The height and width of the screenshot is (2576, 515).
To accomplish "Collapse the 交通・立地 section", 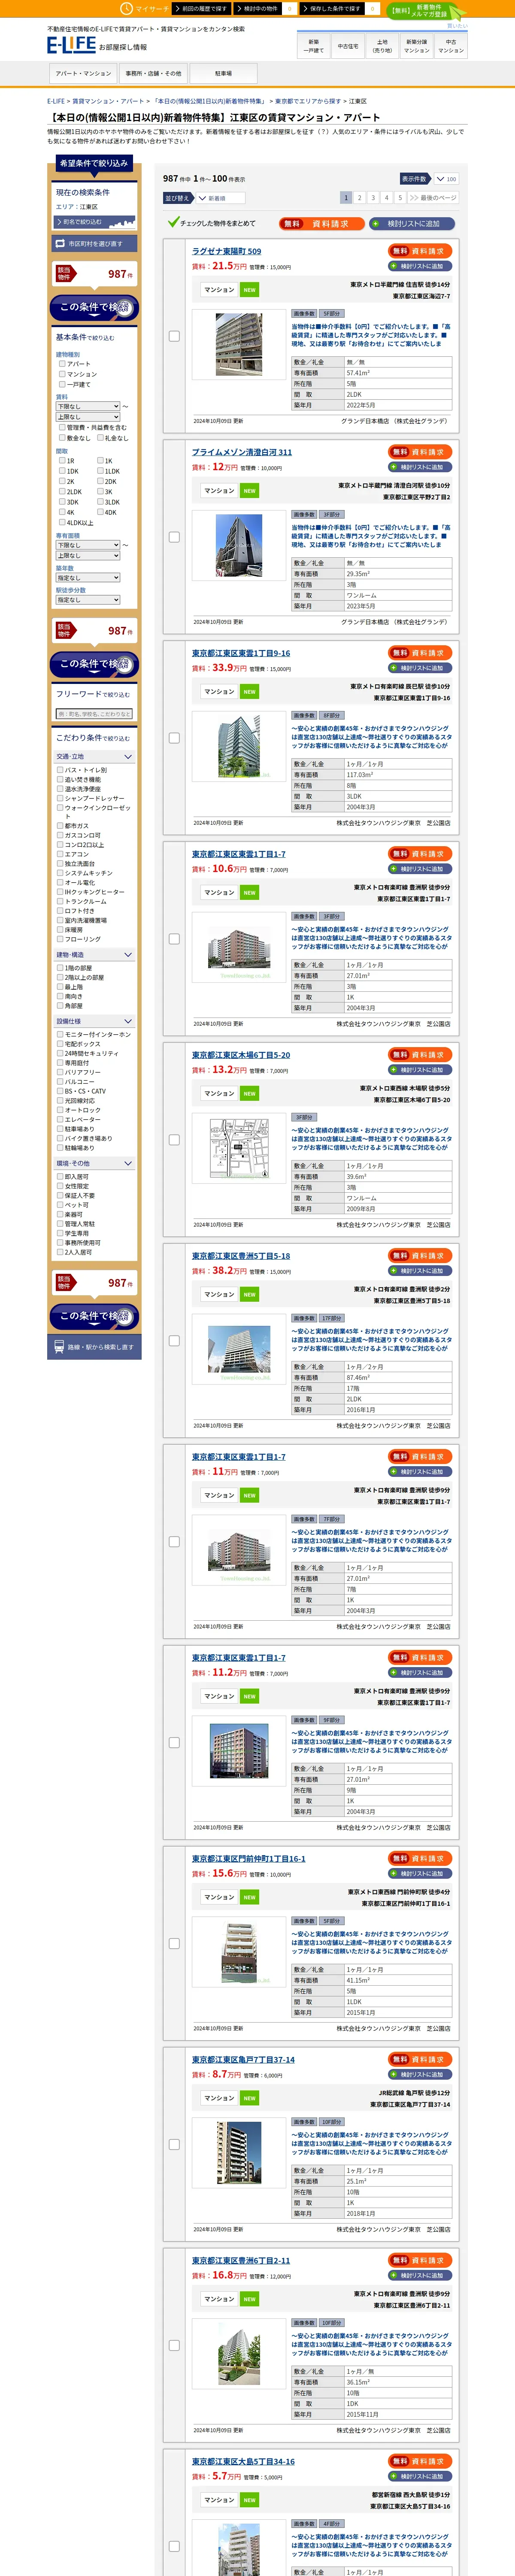I will coord(94,757).
